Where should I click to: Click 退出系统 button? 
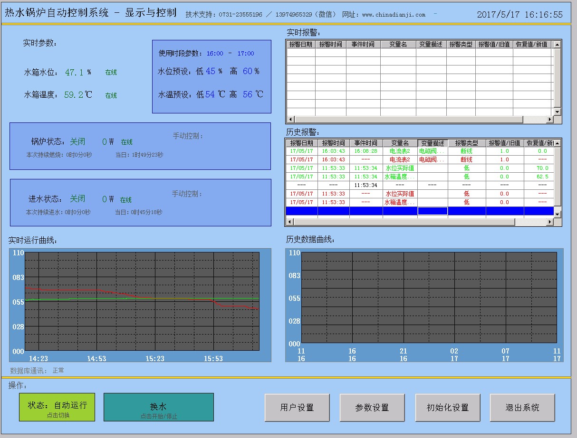tap(522, 408)
